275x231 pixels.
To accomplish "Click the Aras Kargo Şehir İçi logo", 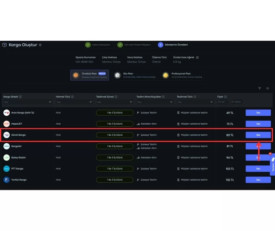I will tap(6, 113).
